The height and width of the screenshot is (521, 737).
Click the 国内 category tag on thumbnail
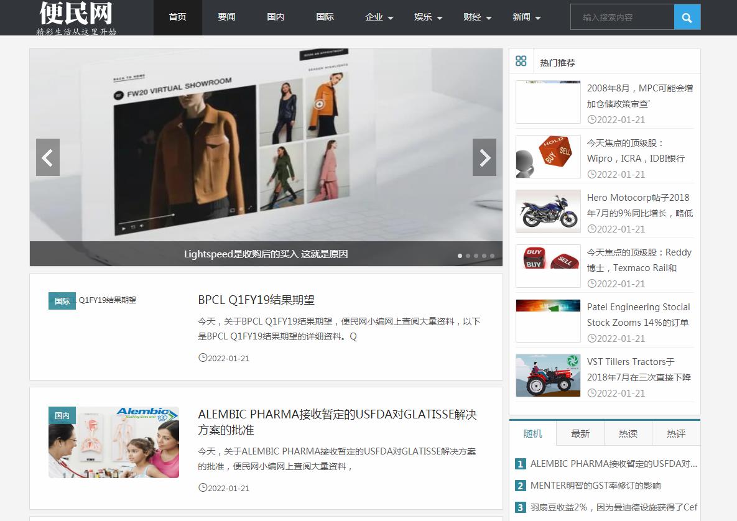(62, 415)
